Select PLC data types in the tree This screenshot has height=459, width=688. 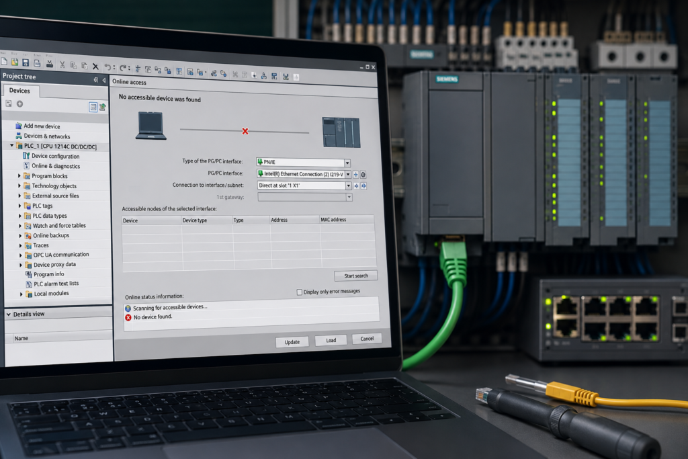point(50,216)
